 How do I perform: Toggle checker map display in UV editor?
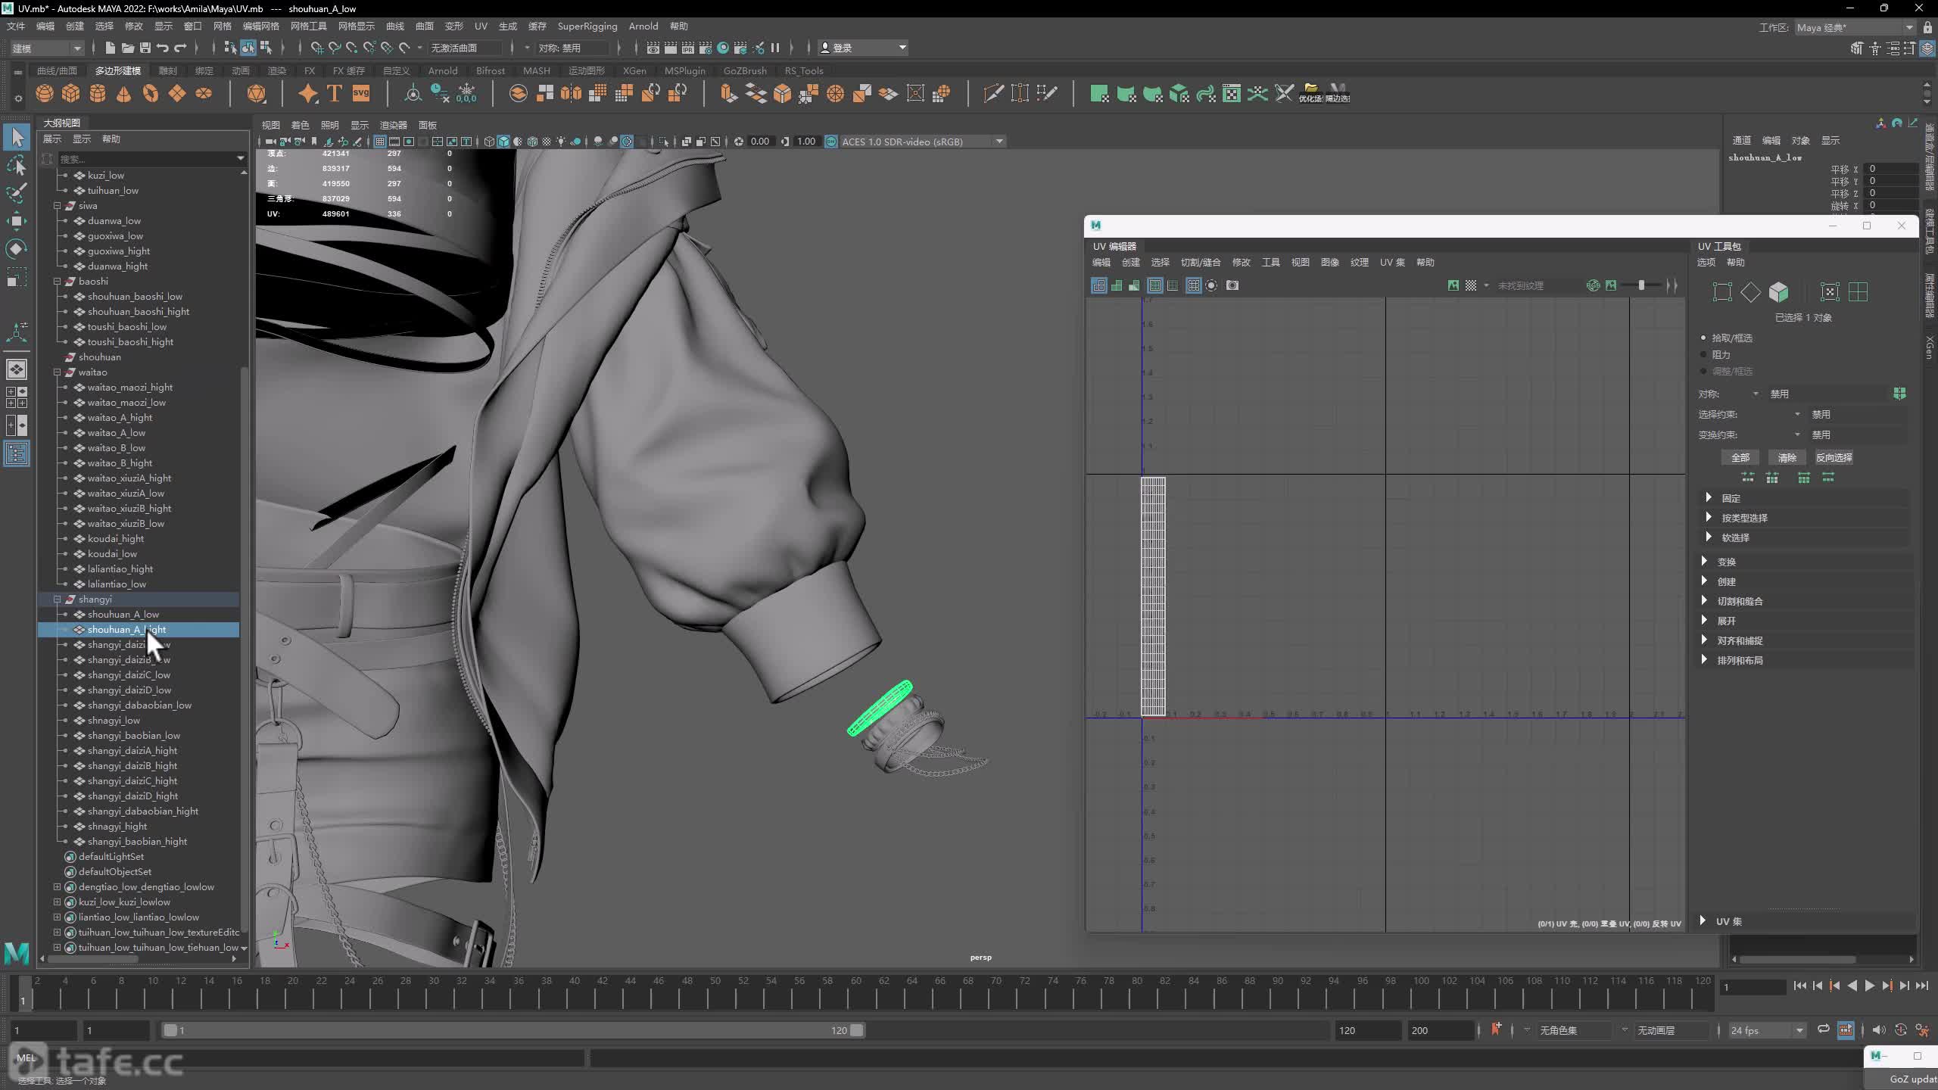coord(1471,285)
